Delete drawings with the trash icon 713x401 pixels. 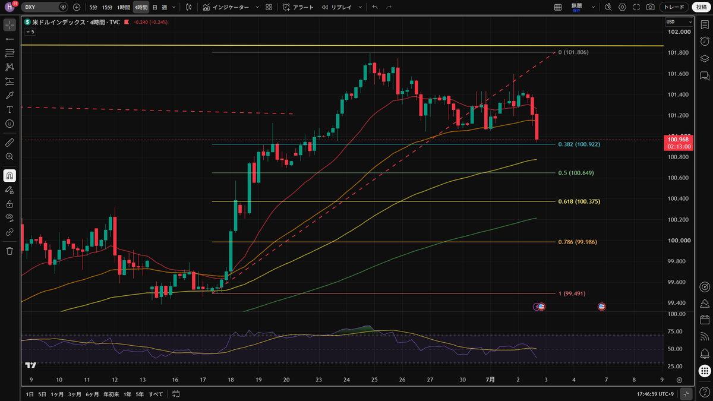[x=10, y=251]
